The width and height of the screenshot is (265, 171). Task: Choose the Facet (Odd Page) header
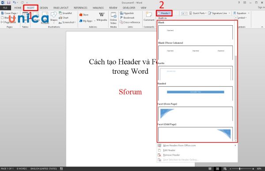coord(195,134)
